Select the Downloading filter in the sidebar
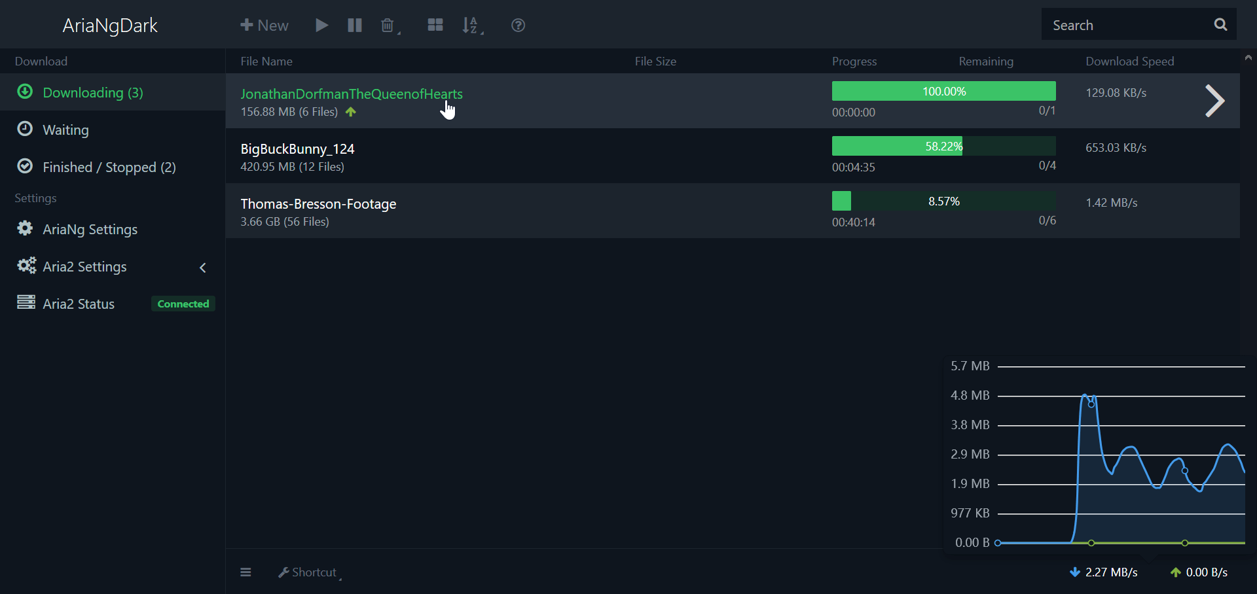Screen dimensions: 1257x594 [x=92, y=92]
